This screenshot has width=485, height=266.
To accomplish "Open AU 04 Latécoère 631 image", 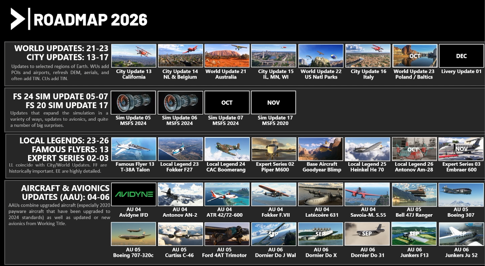I will tap(321, 194).
